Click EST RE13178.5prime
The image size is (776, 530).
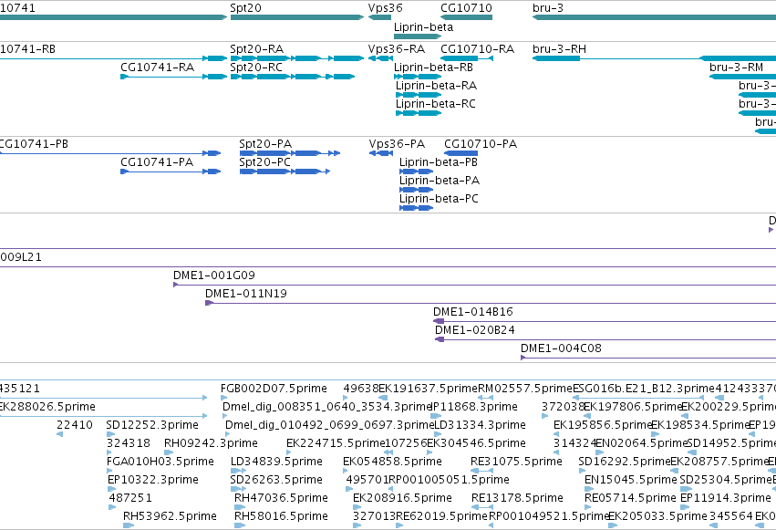pos(517,498)
